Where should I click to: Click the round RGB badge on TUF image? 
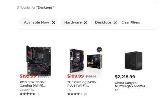pyautogui.click(x=99, y=50)
